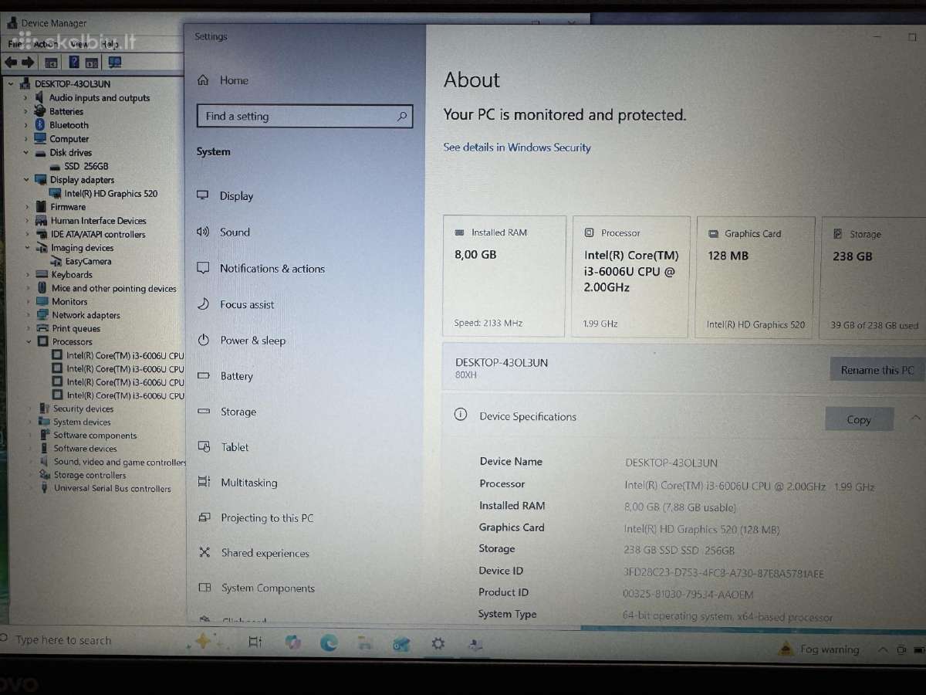
Task: Select Monitors in device tree
Action: click(69, 302)
